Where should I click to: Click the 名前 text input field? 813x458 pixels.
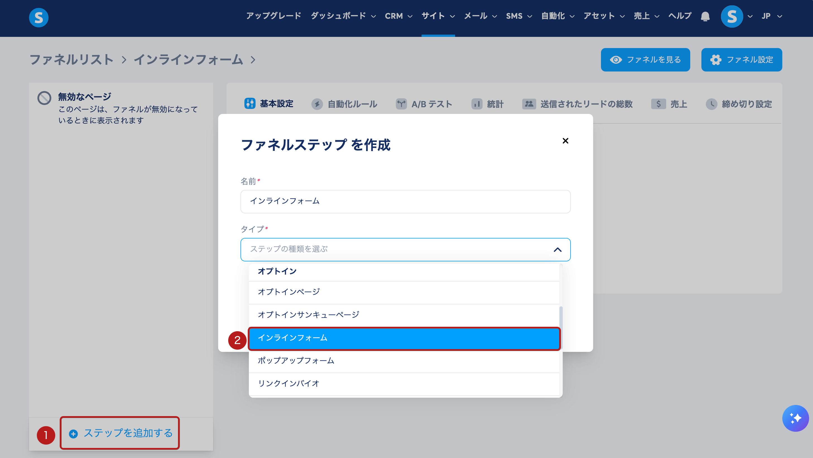pos(405,201)
